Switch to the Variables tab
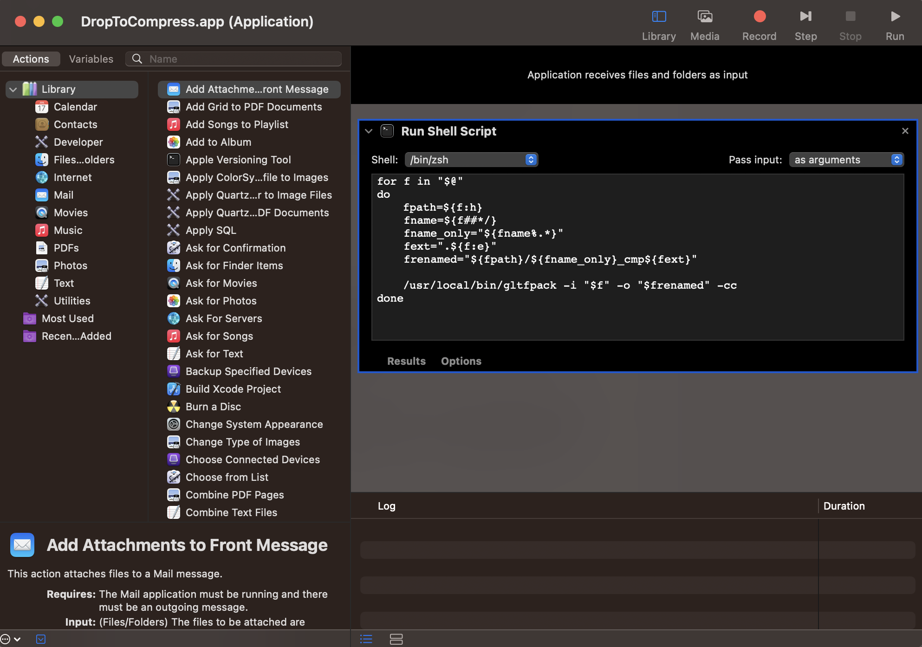 91,59
